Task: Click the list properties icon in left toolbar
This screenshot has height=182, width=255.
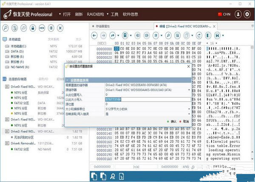Action: (x=51, y=28)
